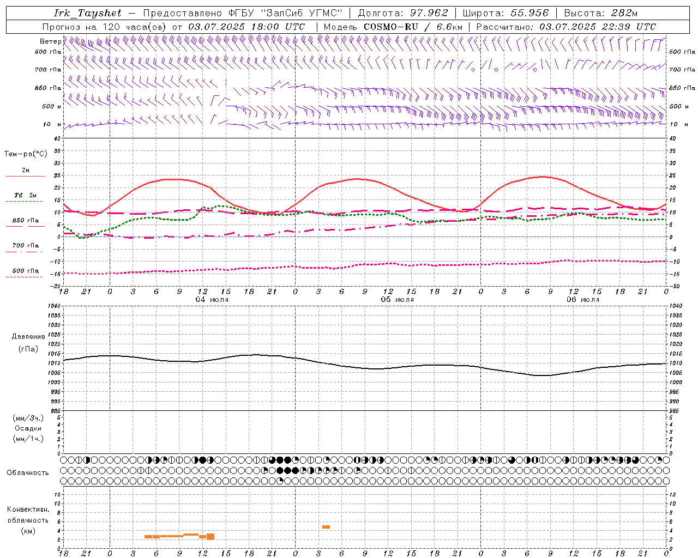The height and width of the screenshot is (558, 698).
Task: Click the Высота: 282м value in the header
Action: click(x=600, y=13)
